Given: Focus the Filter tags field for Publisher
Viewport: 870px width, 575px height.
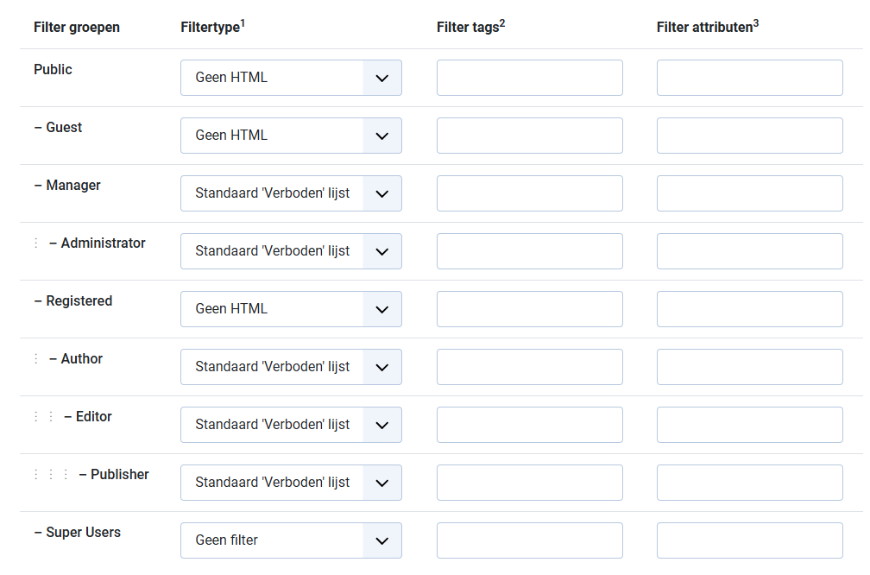Looking at the screenshot, I should click(x=529, y=483).
